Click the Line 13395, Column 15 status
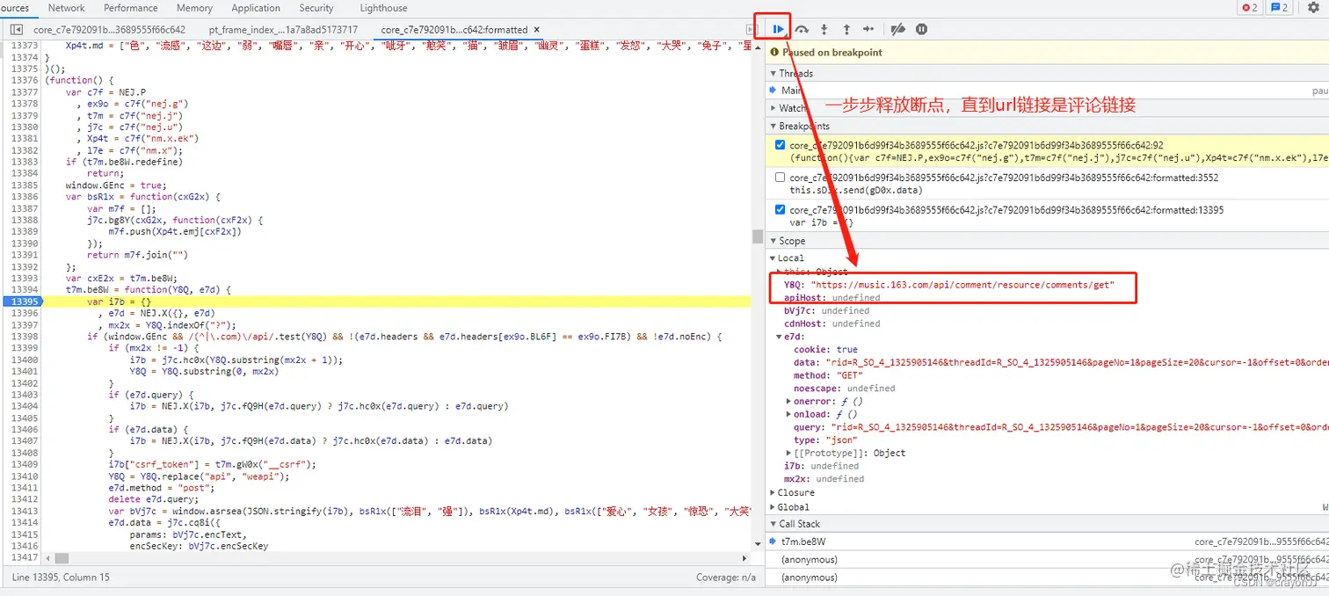Image resolution: width=1329 pixels, height=596 pixels. coord(61,578)
